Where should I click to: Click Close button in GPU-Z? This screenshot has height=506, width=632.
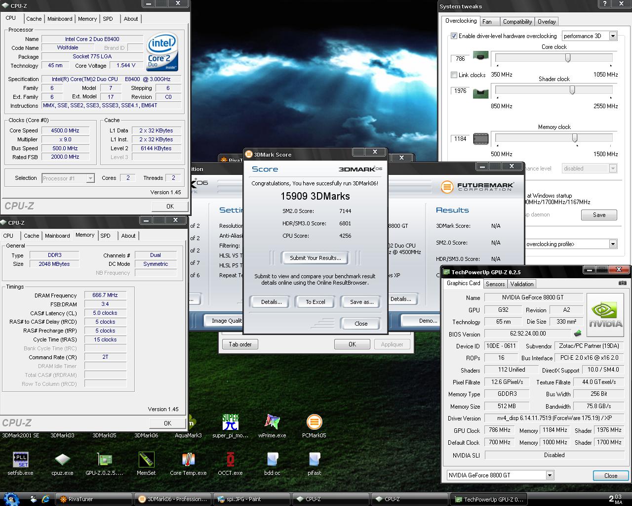(x=610, y=476)
